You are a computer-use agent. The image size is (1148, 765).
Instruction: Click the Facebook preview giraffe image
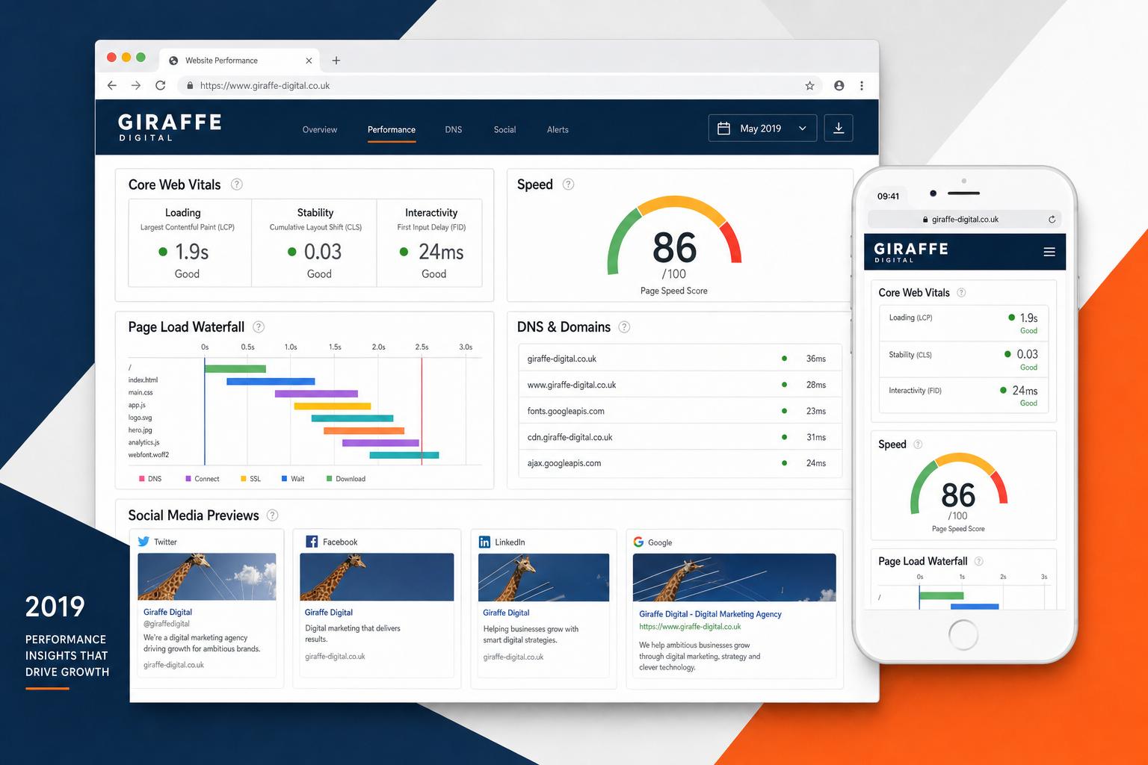tap(377, 577)
